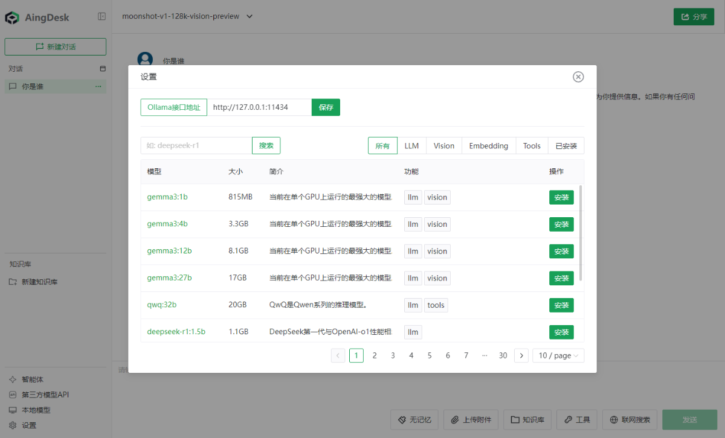Install the gemma3:1b model
Image resolution: width=725 pixels, height=438 pixels.
(561, 197)
